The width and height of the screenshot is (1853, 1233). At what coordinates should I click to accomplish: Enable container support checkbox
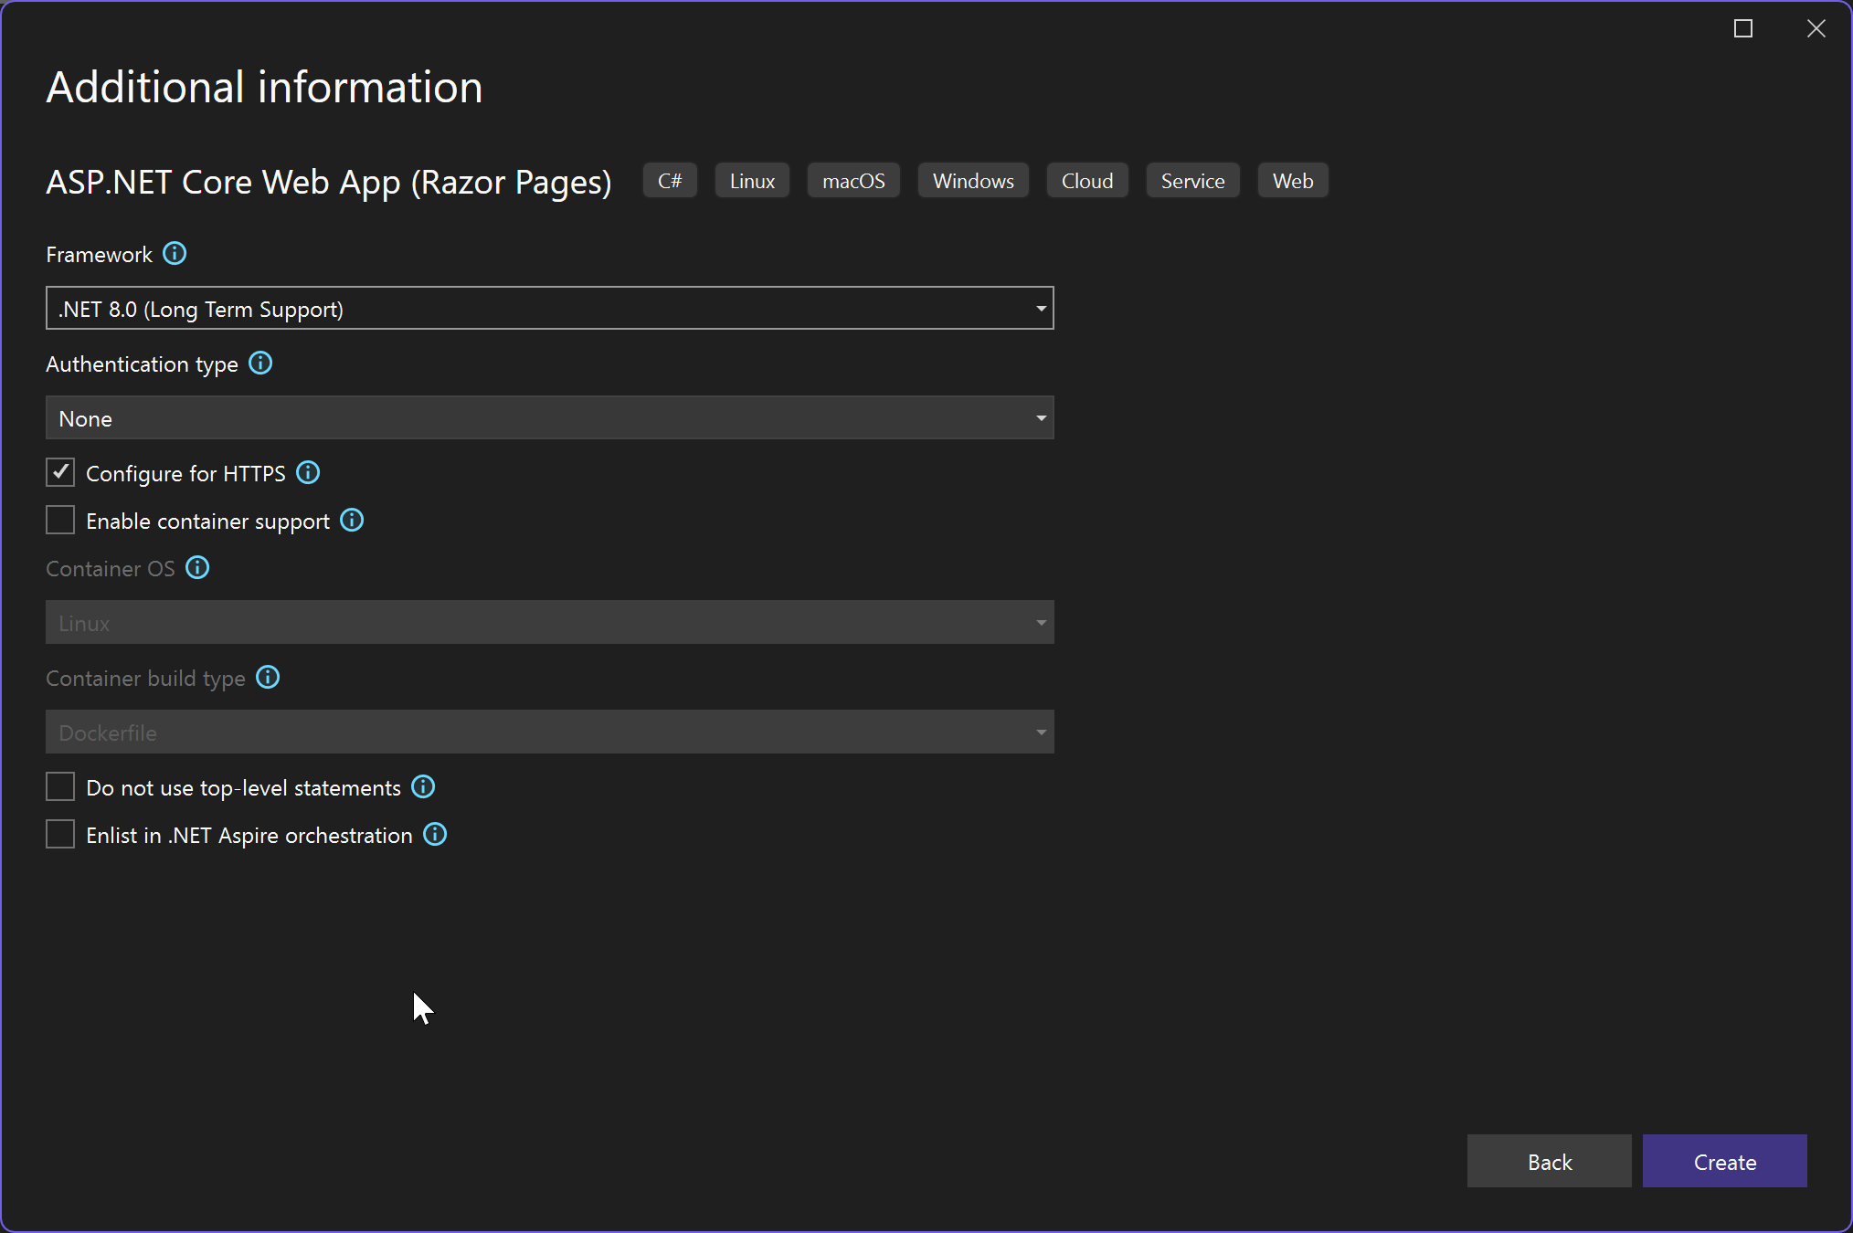[60, 521]
